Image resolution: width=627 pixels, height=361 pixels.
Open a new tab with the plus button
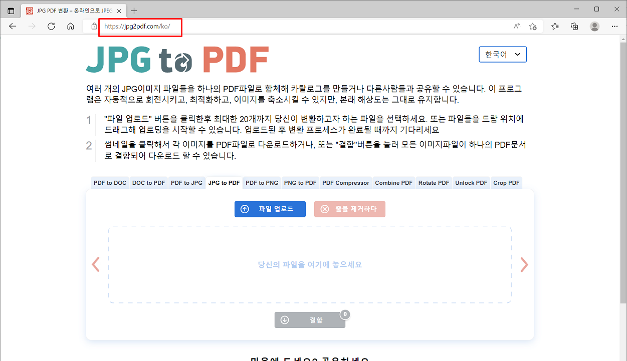tap(134, 11)
